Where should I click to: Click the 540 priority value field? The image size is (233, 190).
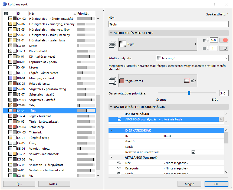point(224,93)
